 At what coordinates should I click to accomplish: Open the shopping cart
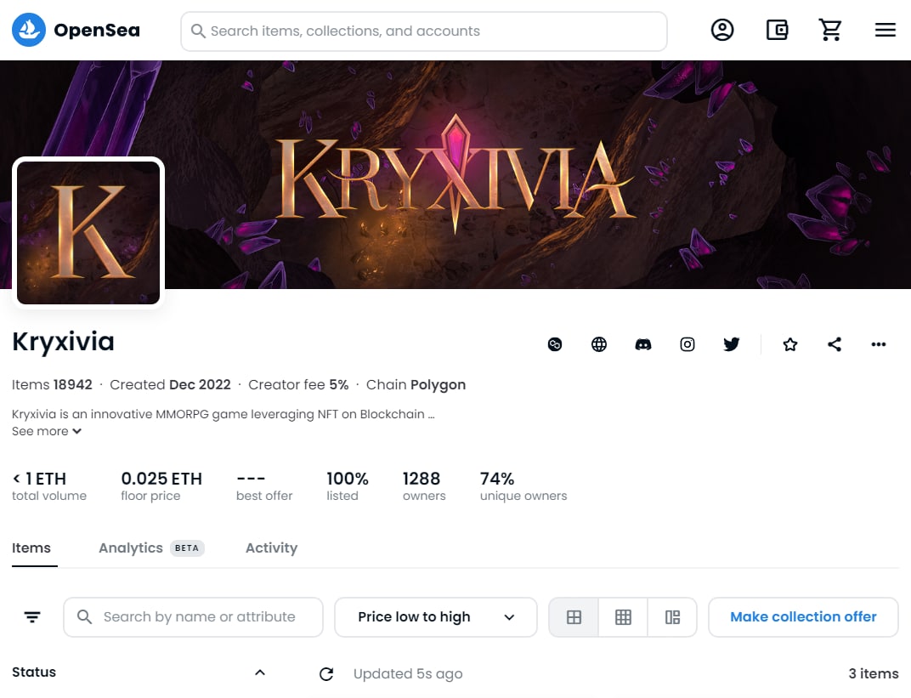(830, 30)
